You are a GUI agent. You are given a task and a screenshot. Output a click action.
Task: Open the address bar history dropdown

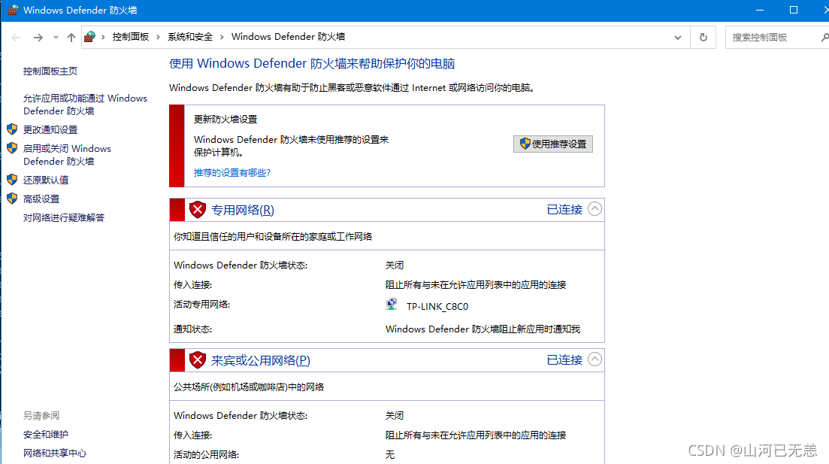pyautogui.click(x=678, y=38)
